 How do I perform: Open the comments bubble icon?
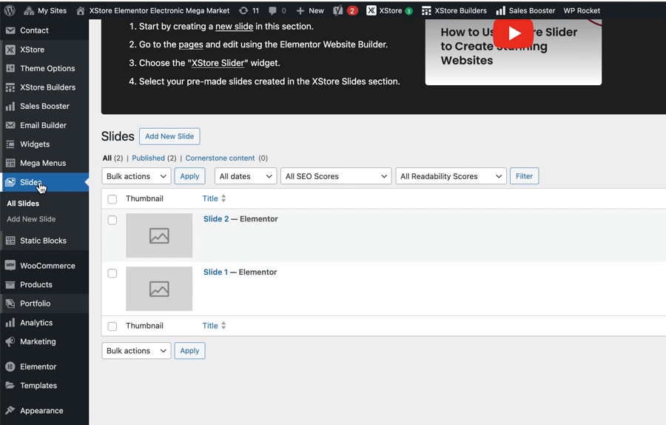coord(272,10)
